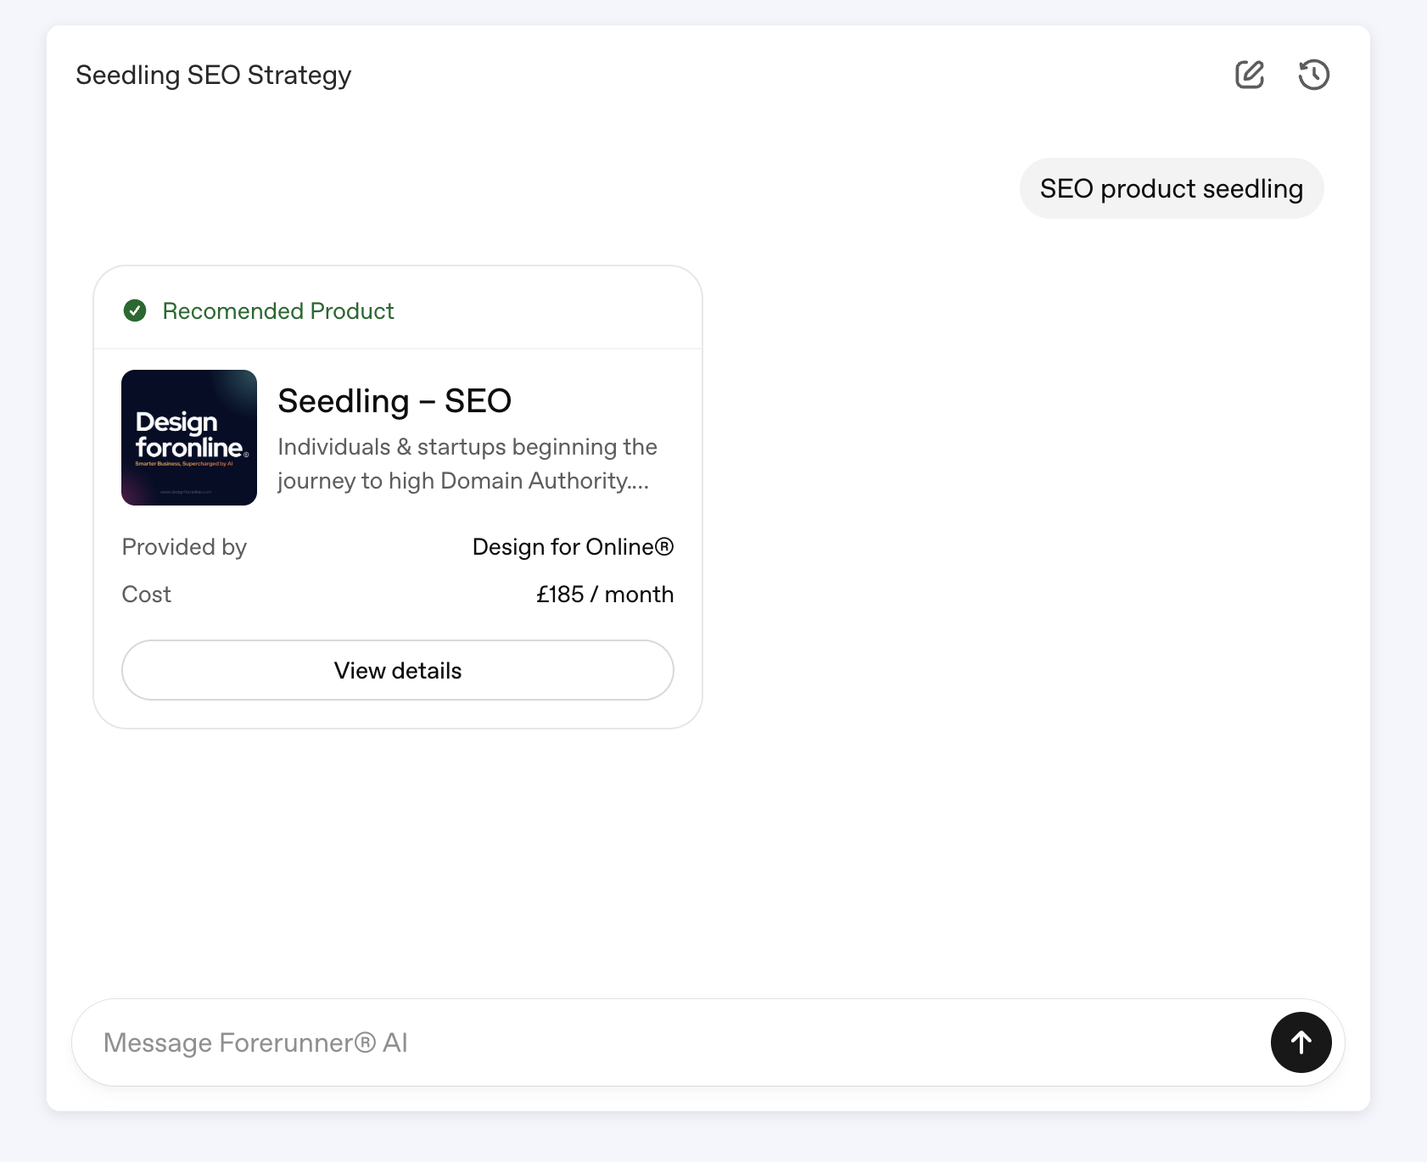Image resolution: width=1427 pixels, height=1162 pixels.
Task: Click the word "foronline" in the logo
Action: [x=189, y=447]
